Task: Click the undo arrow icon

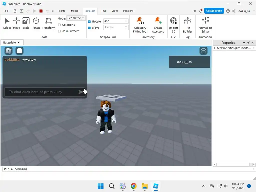Action: point(47,11)
